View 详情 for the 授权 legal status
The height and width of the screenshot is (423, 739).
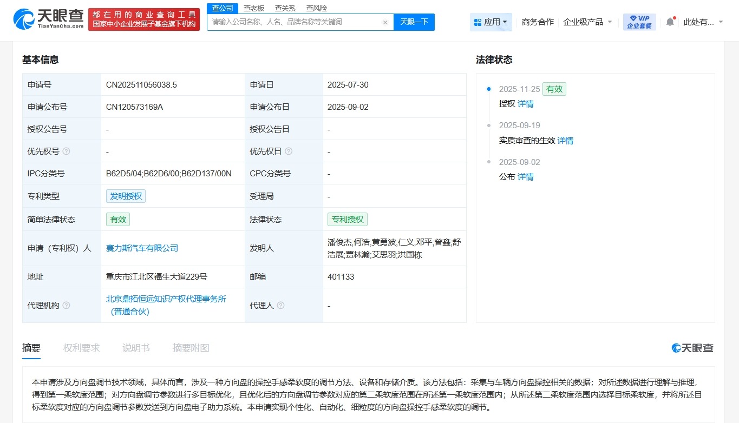pos(525,103)
